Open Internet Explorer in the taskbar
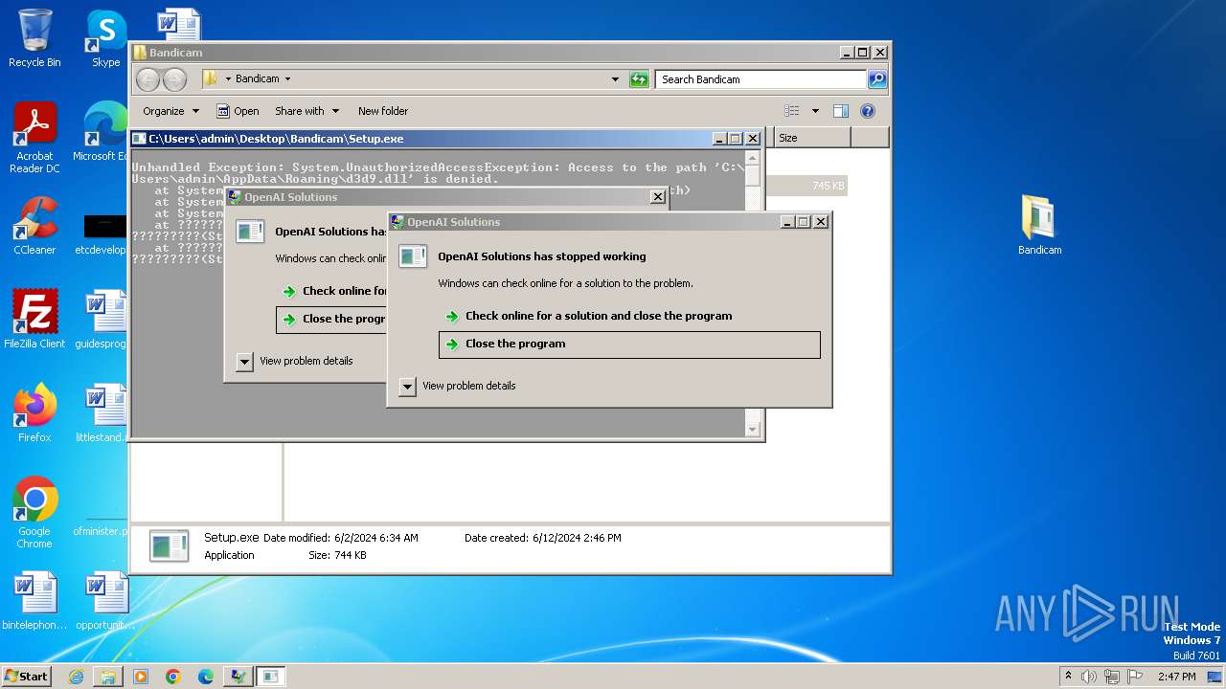Screen dimensions: 1226x689 (76, 677)
